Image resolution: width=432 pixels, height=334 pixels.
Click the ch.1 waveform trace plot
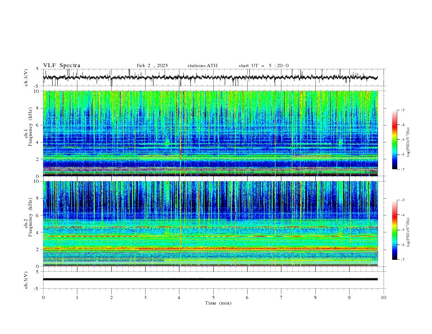coord(210,77)
